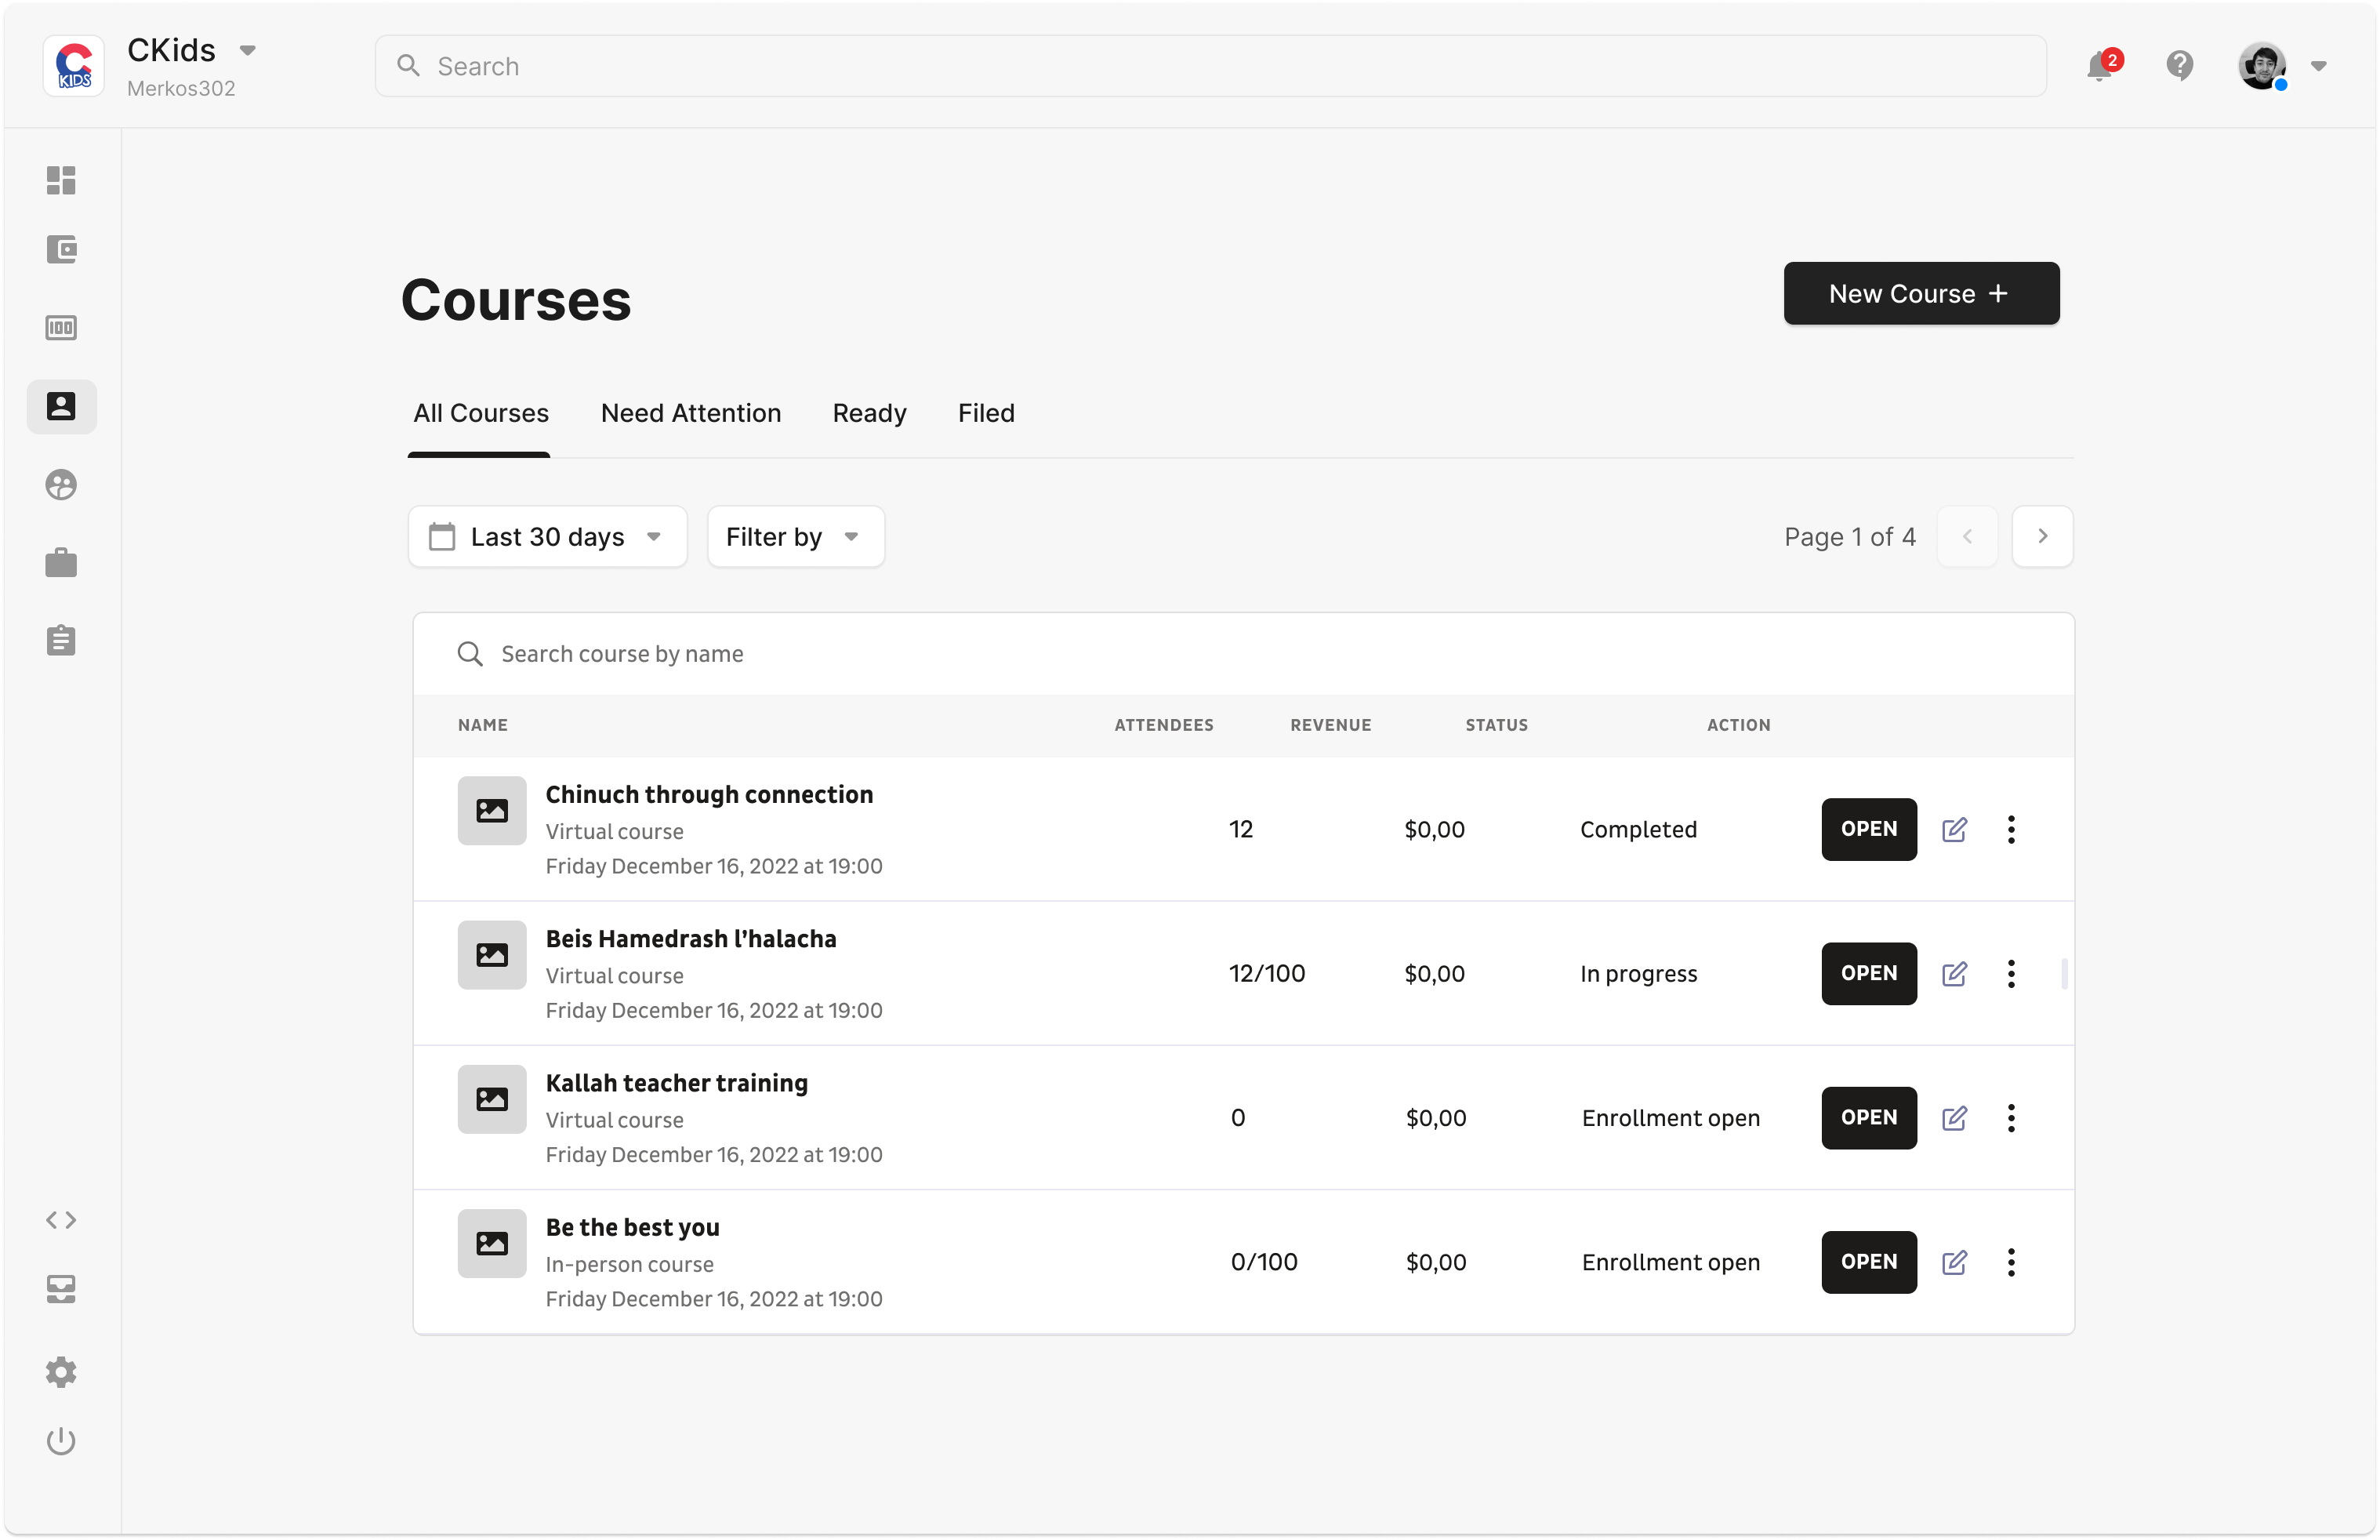
Task: Click OPEN for Kallah teacher training
Action: (1868, 1117)
